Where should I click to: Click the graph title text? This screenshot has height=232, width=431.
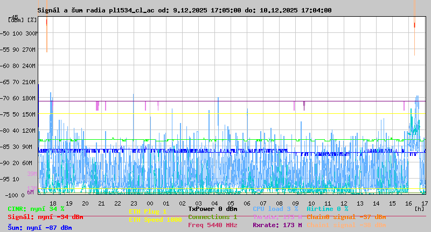click(184, 10)
